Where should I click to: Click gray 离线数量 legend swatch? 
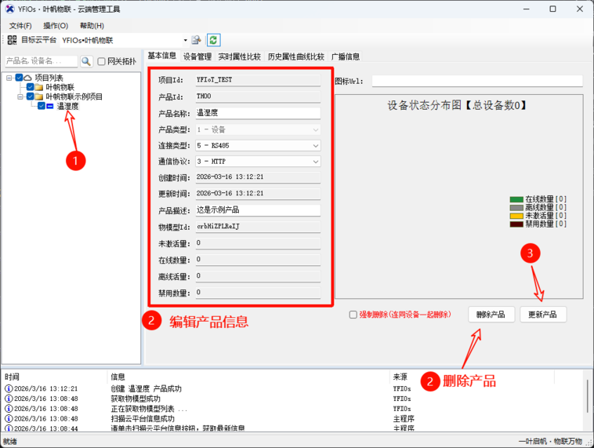(516, 207)
